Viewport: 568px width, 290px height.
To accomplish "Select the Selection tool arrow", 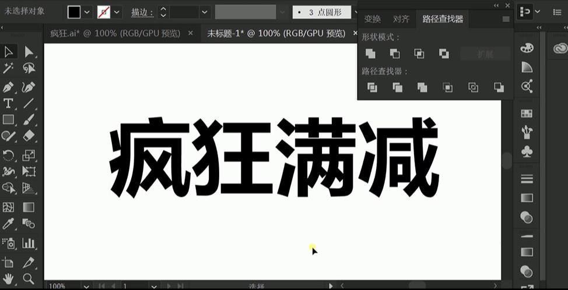I will (x=8, y=52).
